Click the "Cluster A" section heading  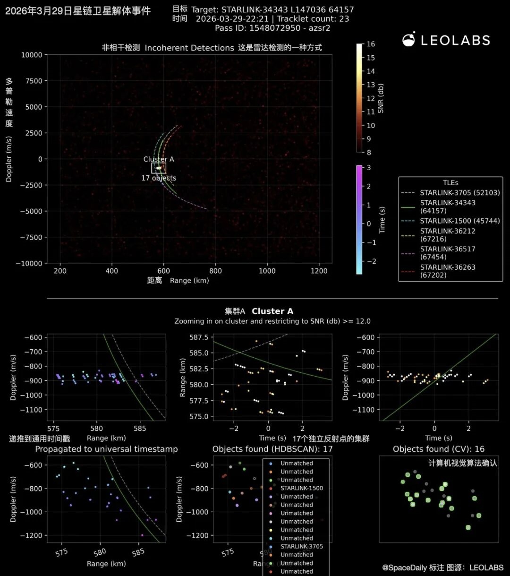click(x=272, y=311)
